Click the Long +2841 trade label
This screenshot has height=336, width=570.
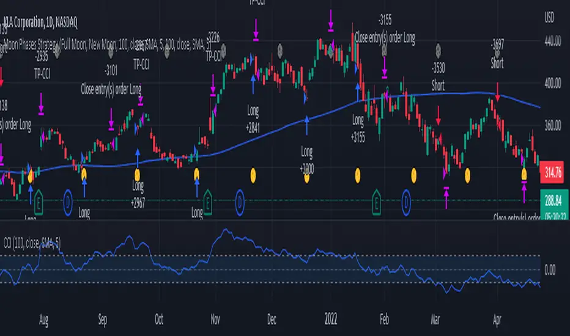click(253, 119)
